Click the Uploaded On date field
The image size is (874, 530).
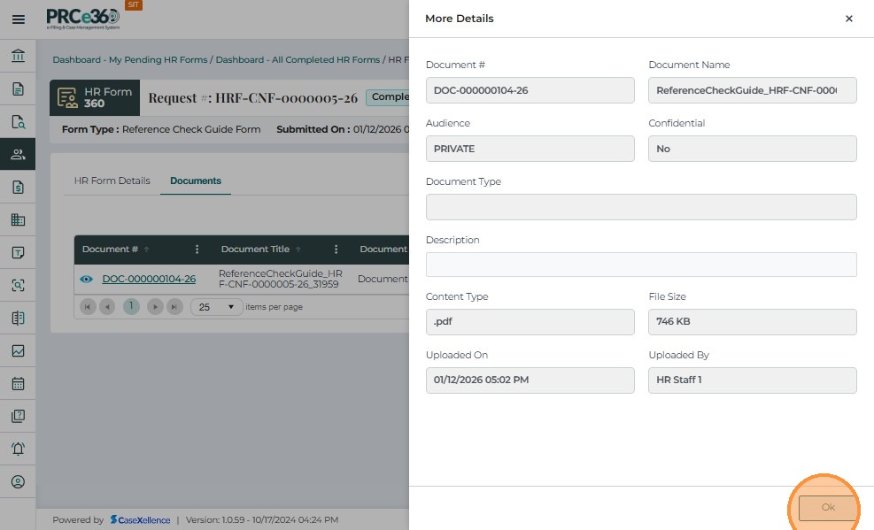tap(530, 380)
